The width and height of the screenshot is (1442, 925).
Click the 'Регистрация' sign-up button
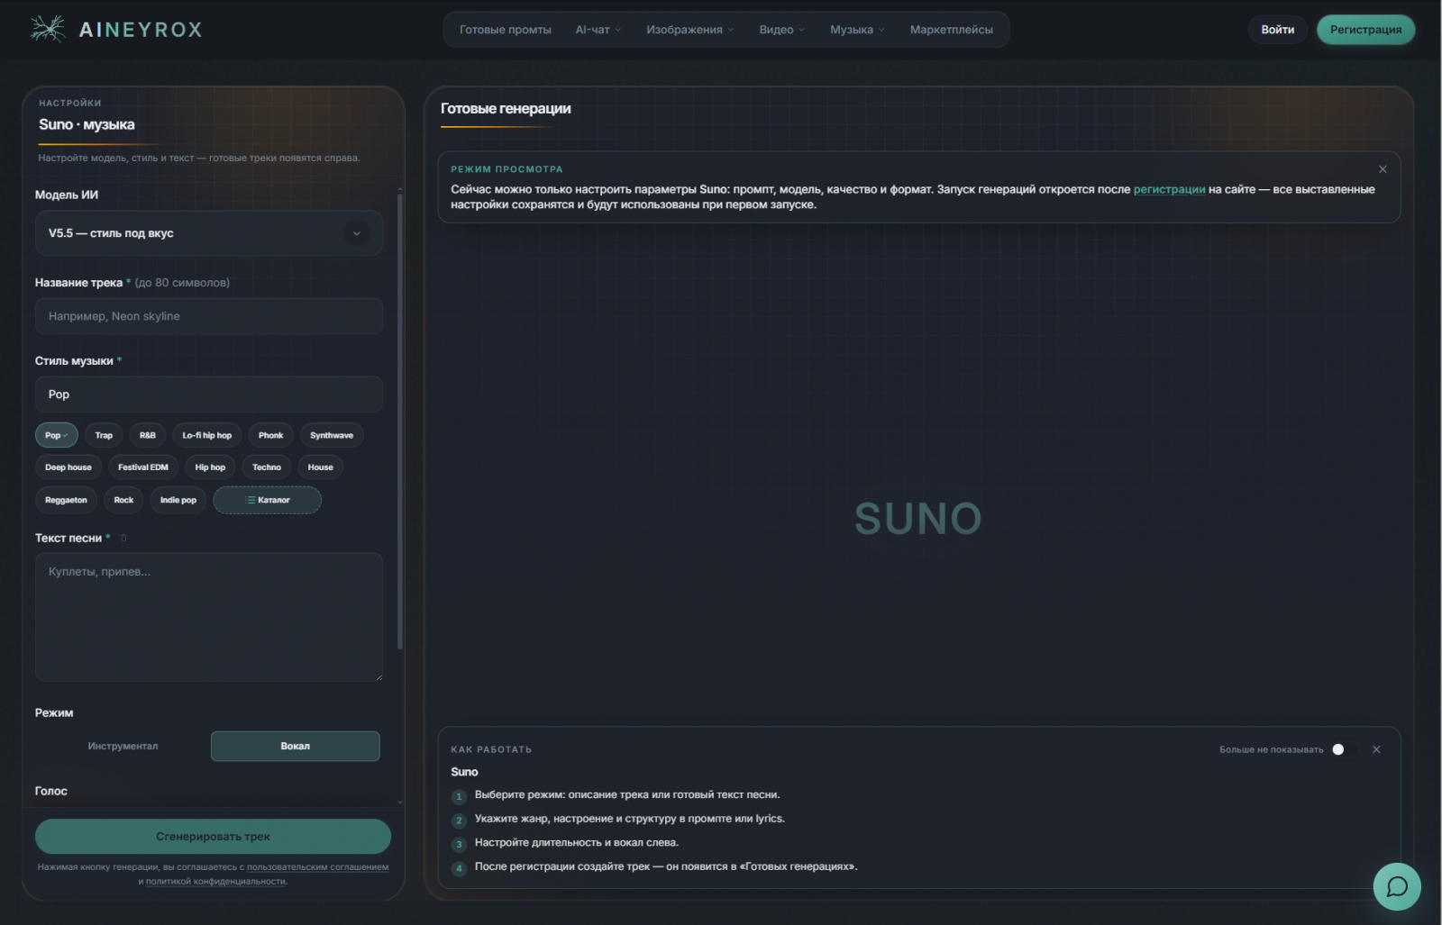click(1365, 30)
